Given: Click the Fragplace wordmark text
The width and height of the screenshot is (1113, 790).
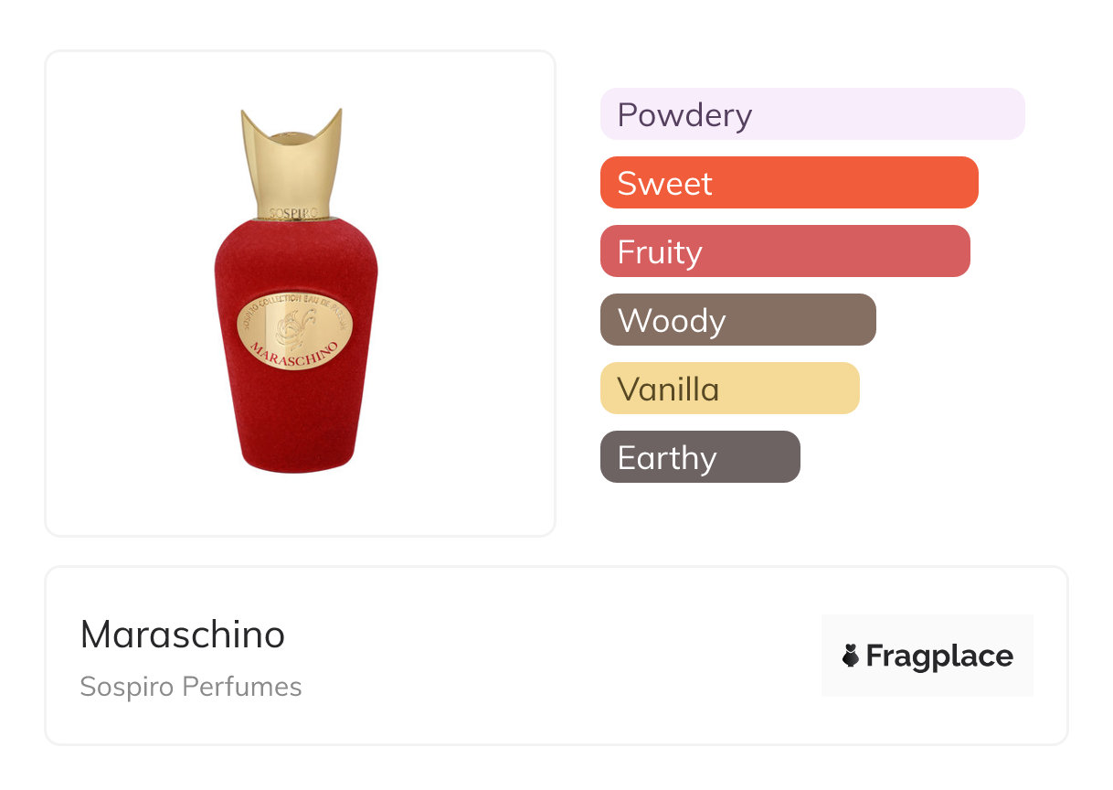Looking at the screenshot, I should [938, 656].
